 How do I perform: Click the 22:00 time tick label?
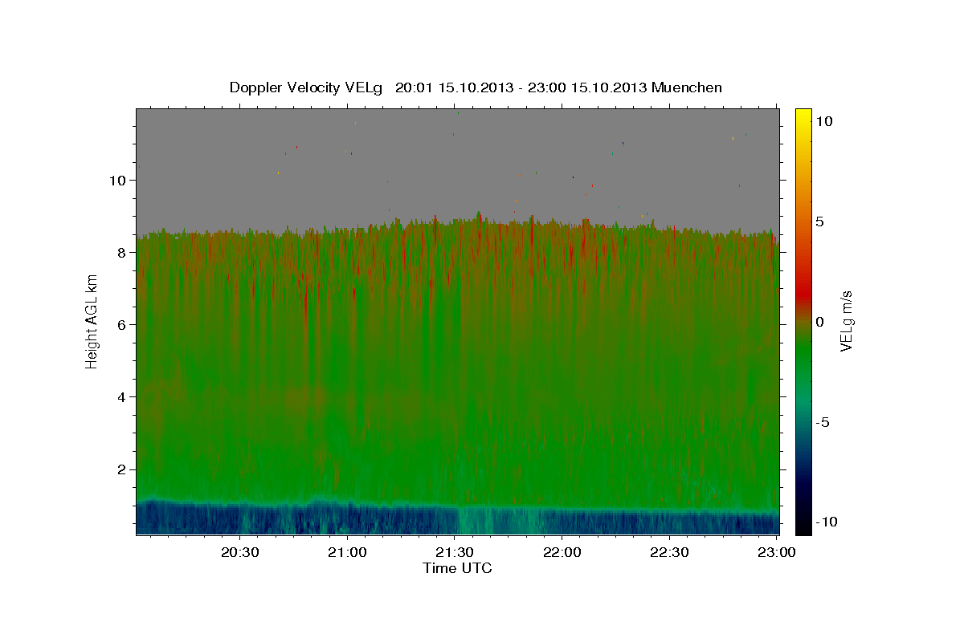click(562, 552)
